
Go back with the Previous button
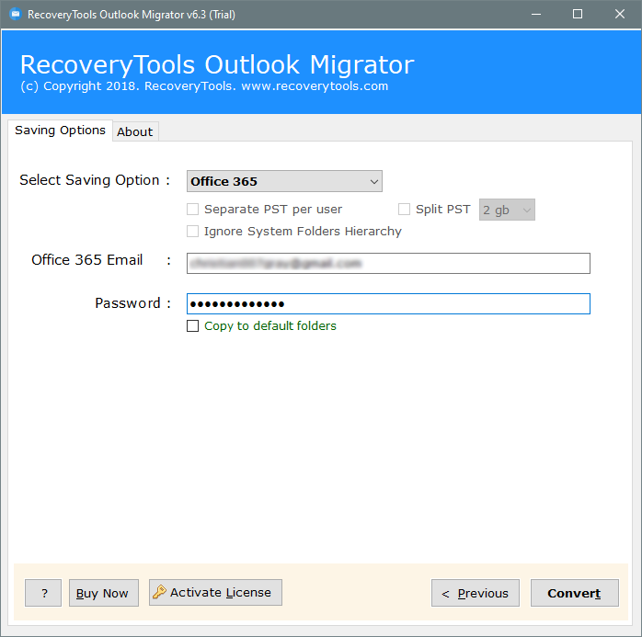click(x=476, y=593)
